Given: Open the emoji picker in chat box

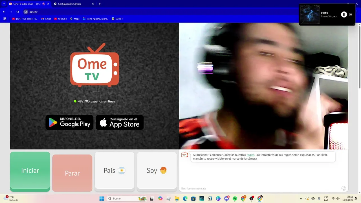Looking at the screenshot, I should [x=344, y=188].
